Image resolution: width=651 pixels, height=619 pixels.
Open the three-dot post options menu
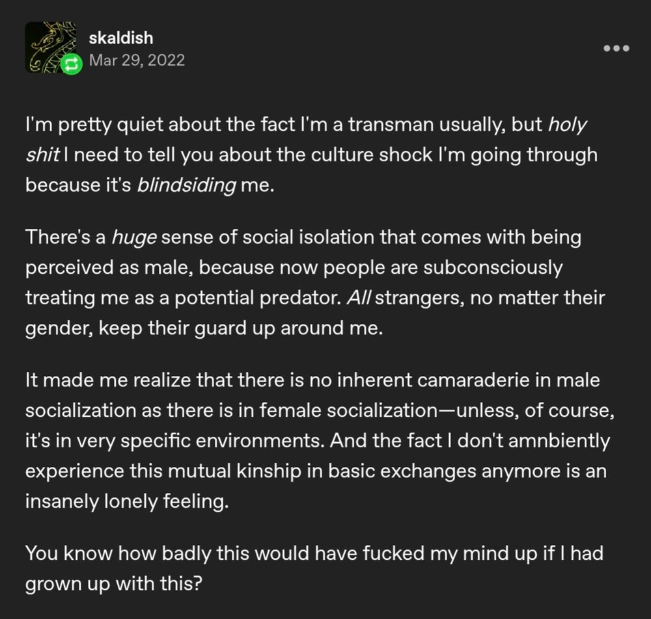(616, 49)
